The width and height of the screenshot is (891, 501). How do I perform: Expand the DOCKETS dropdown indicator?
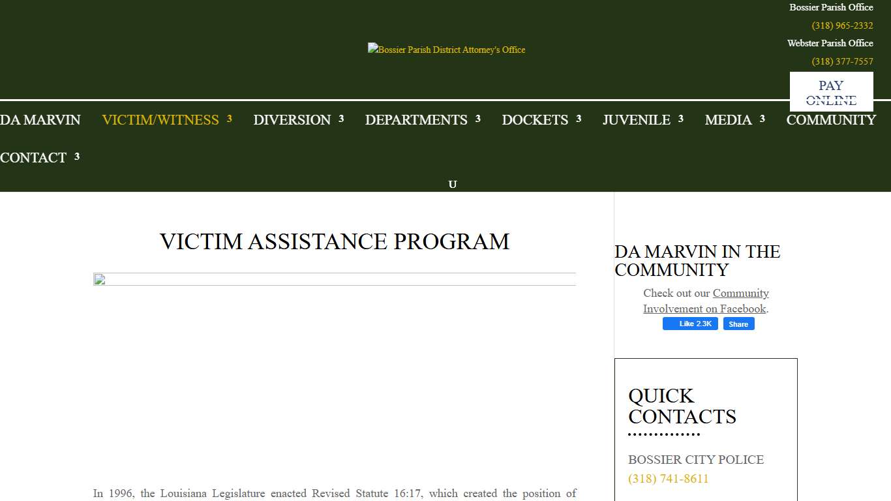coord(578,118)
